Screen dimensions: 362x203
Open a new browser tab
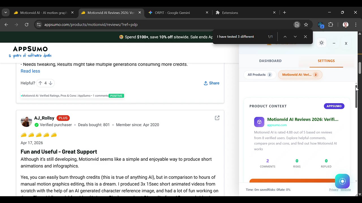(285, 12)
